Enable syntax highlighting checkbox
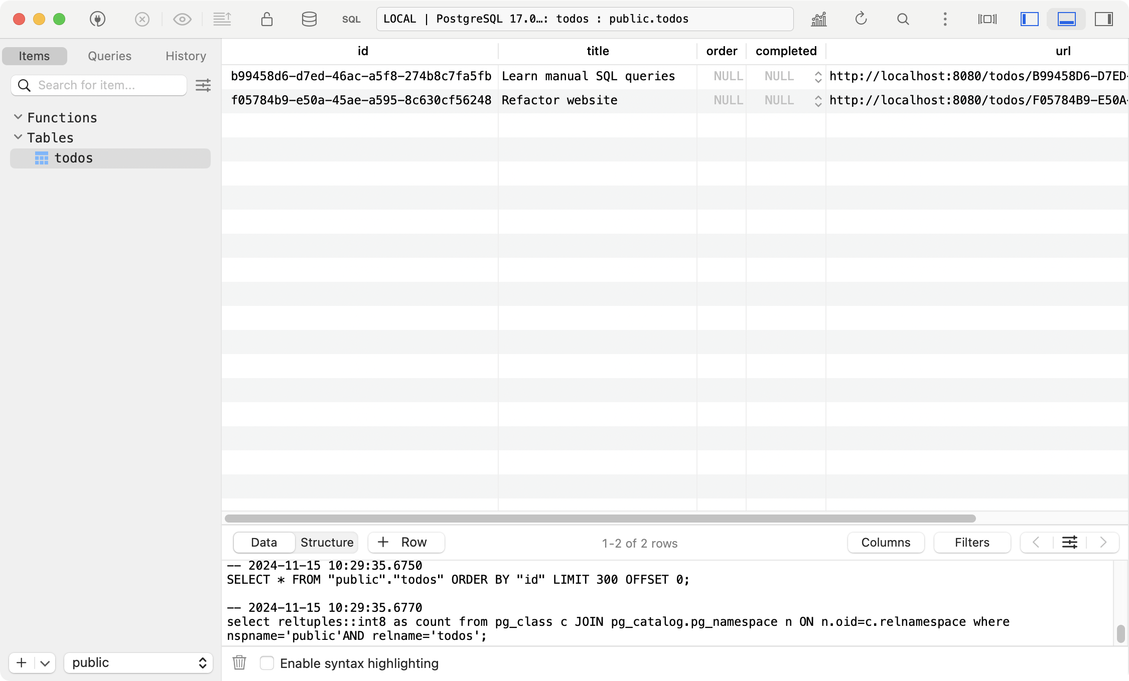 tap(267, 663)
